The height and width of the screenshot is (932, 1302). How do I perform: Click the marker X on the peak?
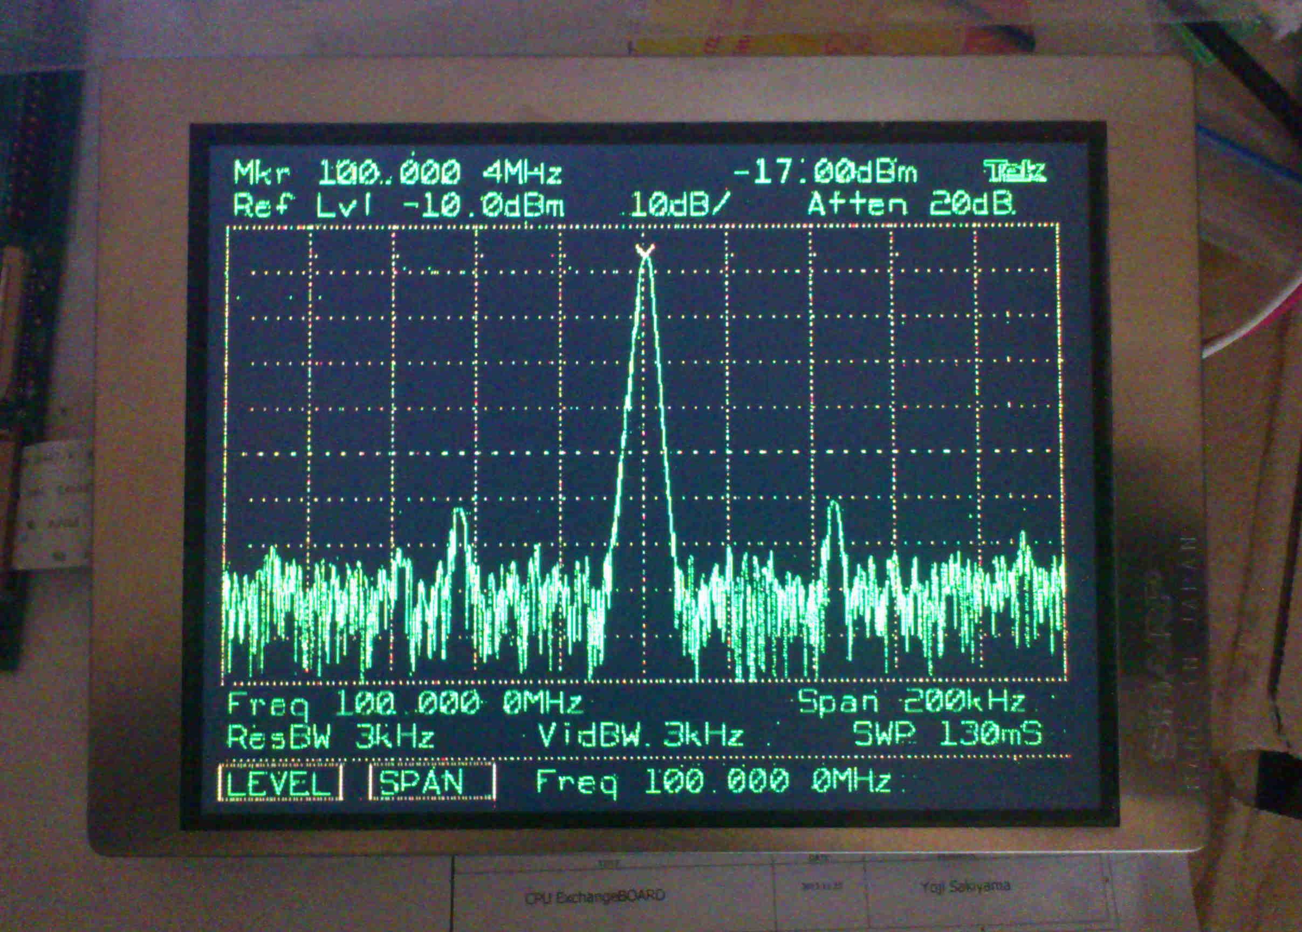(646, 251)
